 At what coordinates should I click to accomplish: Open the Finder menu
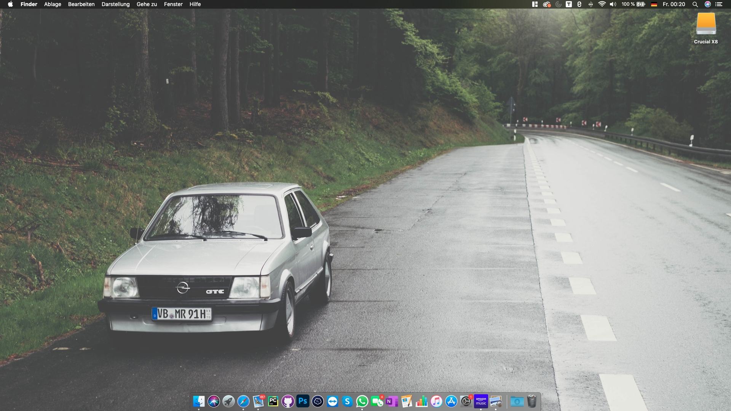point(29,4)
